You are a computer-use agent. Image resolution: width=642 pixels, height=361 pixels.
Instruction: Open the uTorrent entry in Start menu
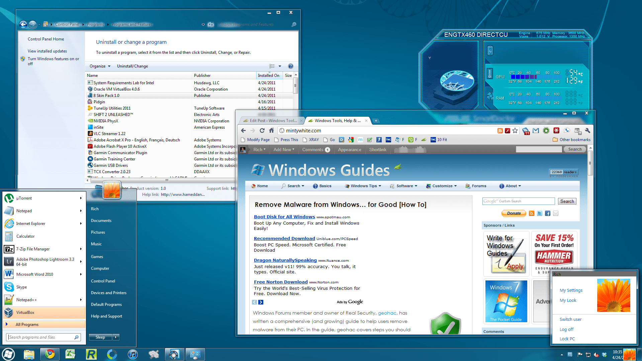(43, 198)
